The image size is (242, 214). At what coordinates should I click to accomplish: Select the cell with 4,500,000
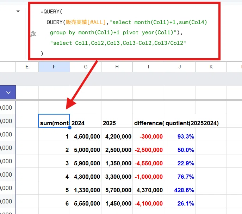[x=86, y=134]
